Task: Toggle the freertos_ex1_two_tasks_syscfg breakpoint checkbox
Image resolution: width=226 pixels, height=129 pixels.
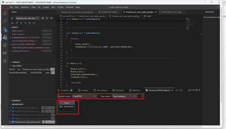Action: [13, 122]
